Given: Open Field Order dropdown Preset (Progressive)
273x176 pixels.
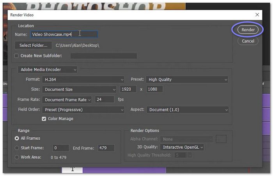Looking at the screenshot, I should 83,110.
